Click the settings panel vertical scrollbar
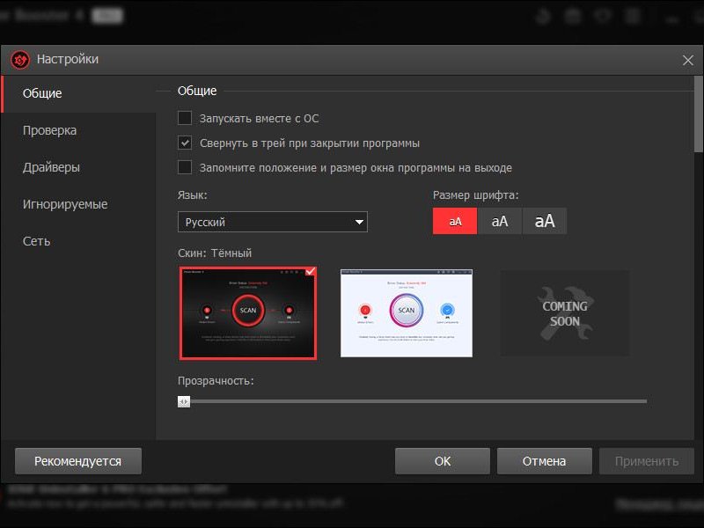The image size is (704, 528). pos(699,114)
